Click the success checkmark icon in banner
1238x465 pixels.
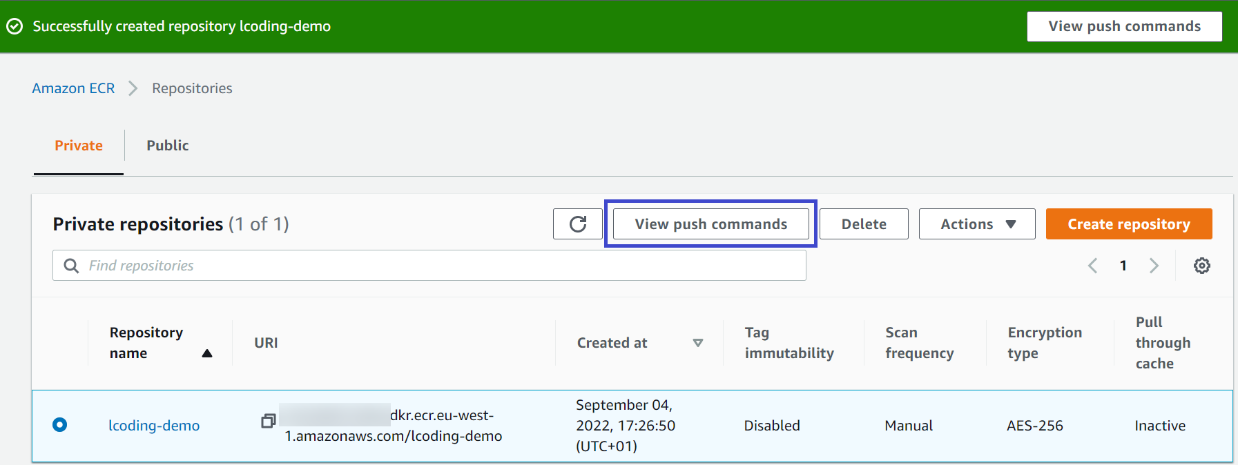click(14, 26)
